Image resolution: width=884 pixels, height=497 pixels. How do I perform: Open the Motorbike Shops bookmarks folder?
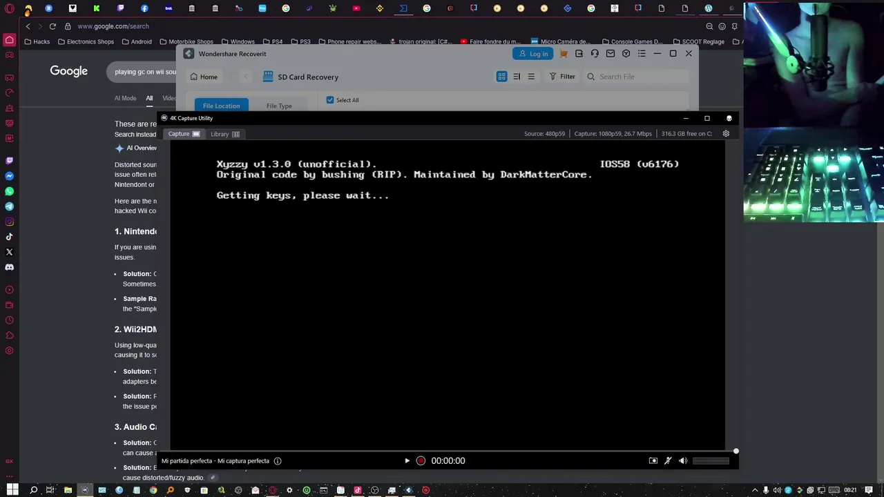click(186, 41)
